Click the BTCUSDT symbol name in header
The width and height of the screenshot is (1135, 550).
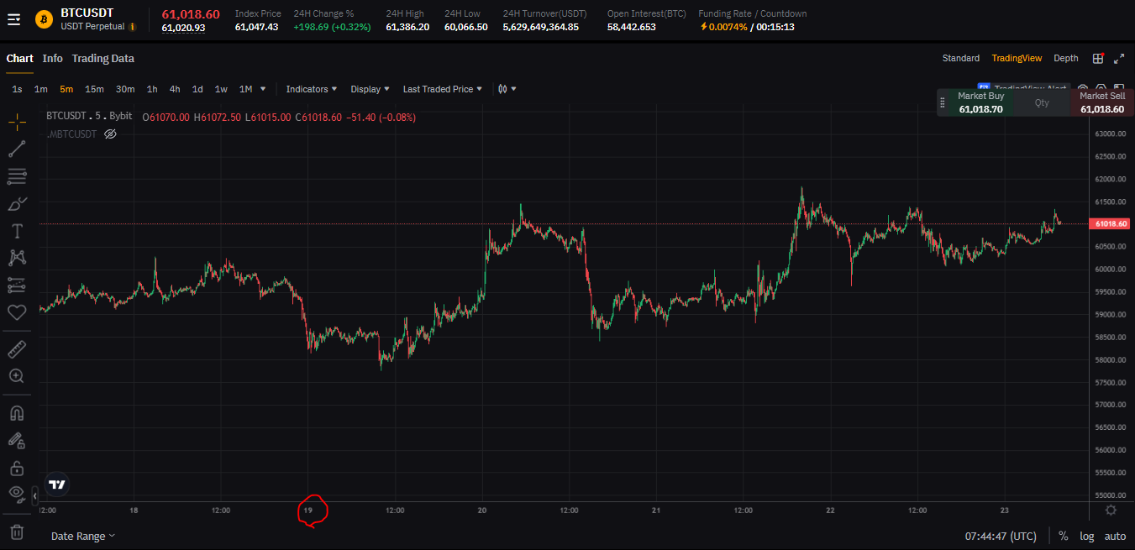(x=87, y=13)
